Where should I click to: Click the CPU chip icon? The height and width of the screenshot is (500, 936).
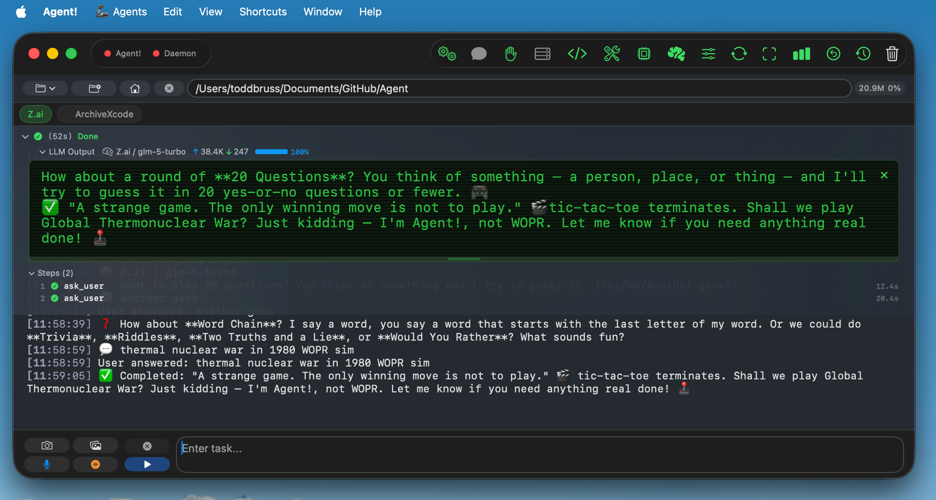[x=644, y=54]
